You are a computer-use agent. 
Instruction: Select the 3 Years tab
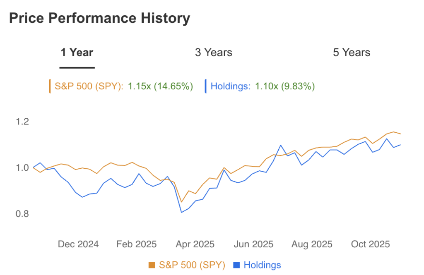pos(214,53)
